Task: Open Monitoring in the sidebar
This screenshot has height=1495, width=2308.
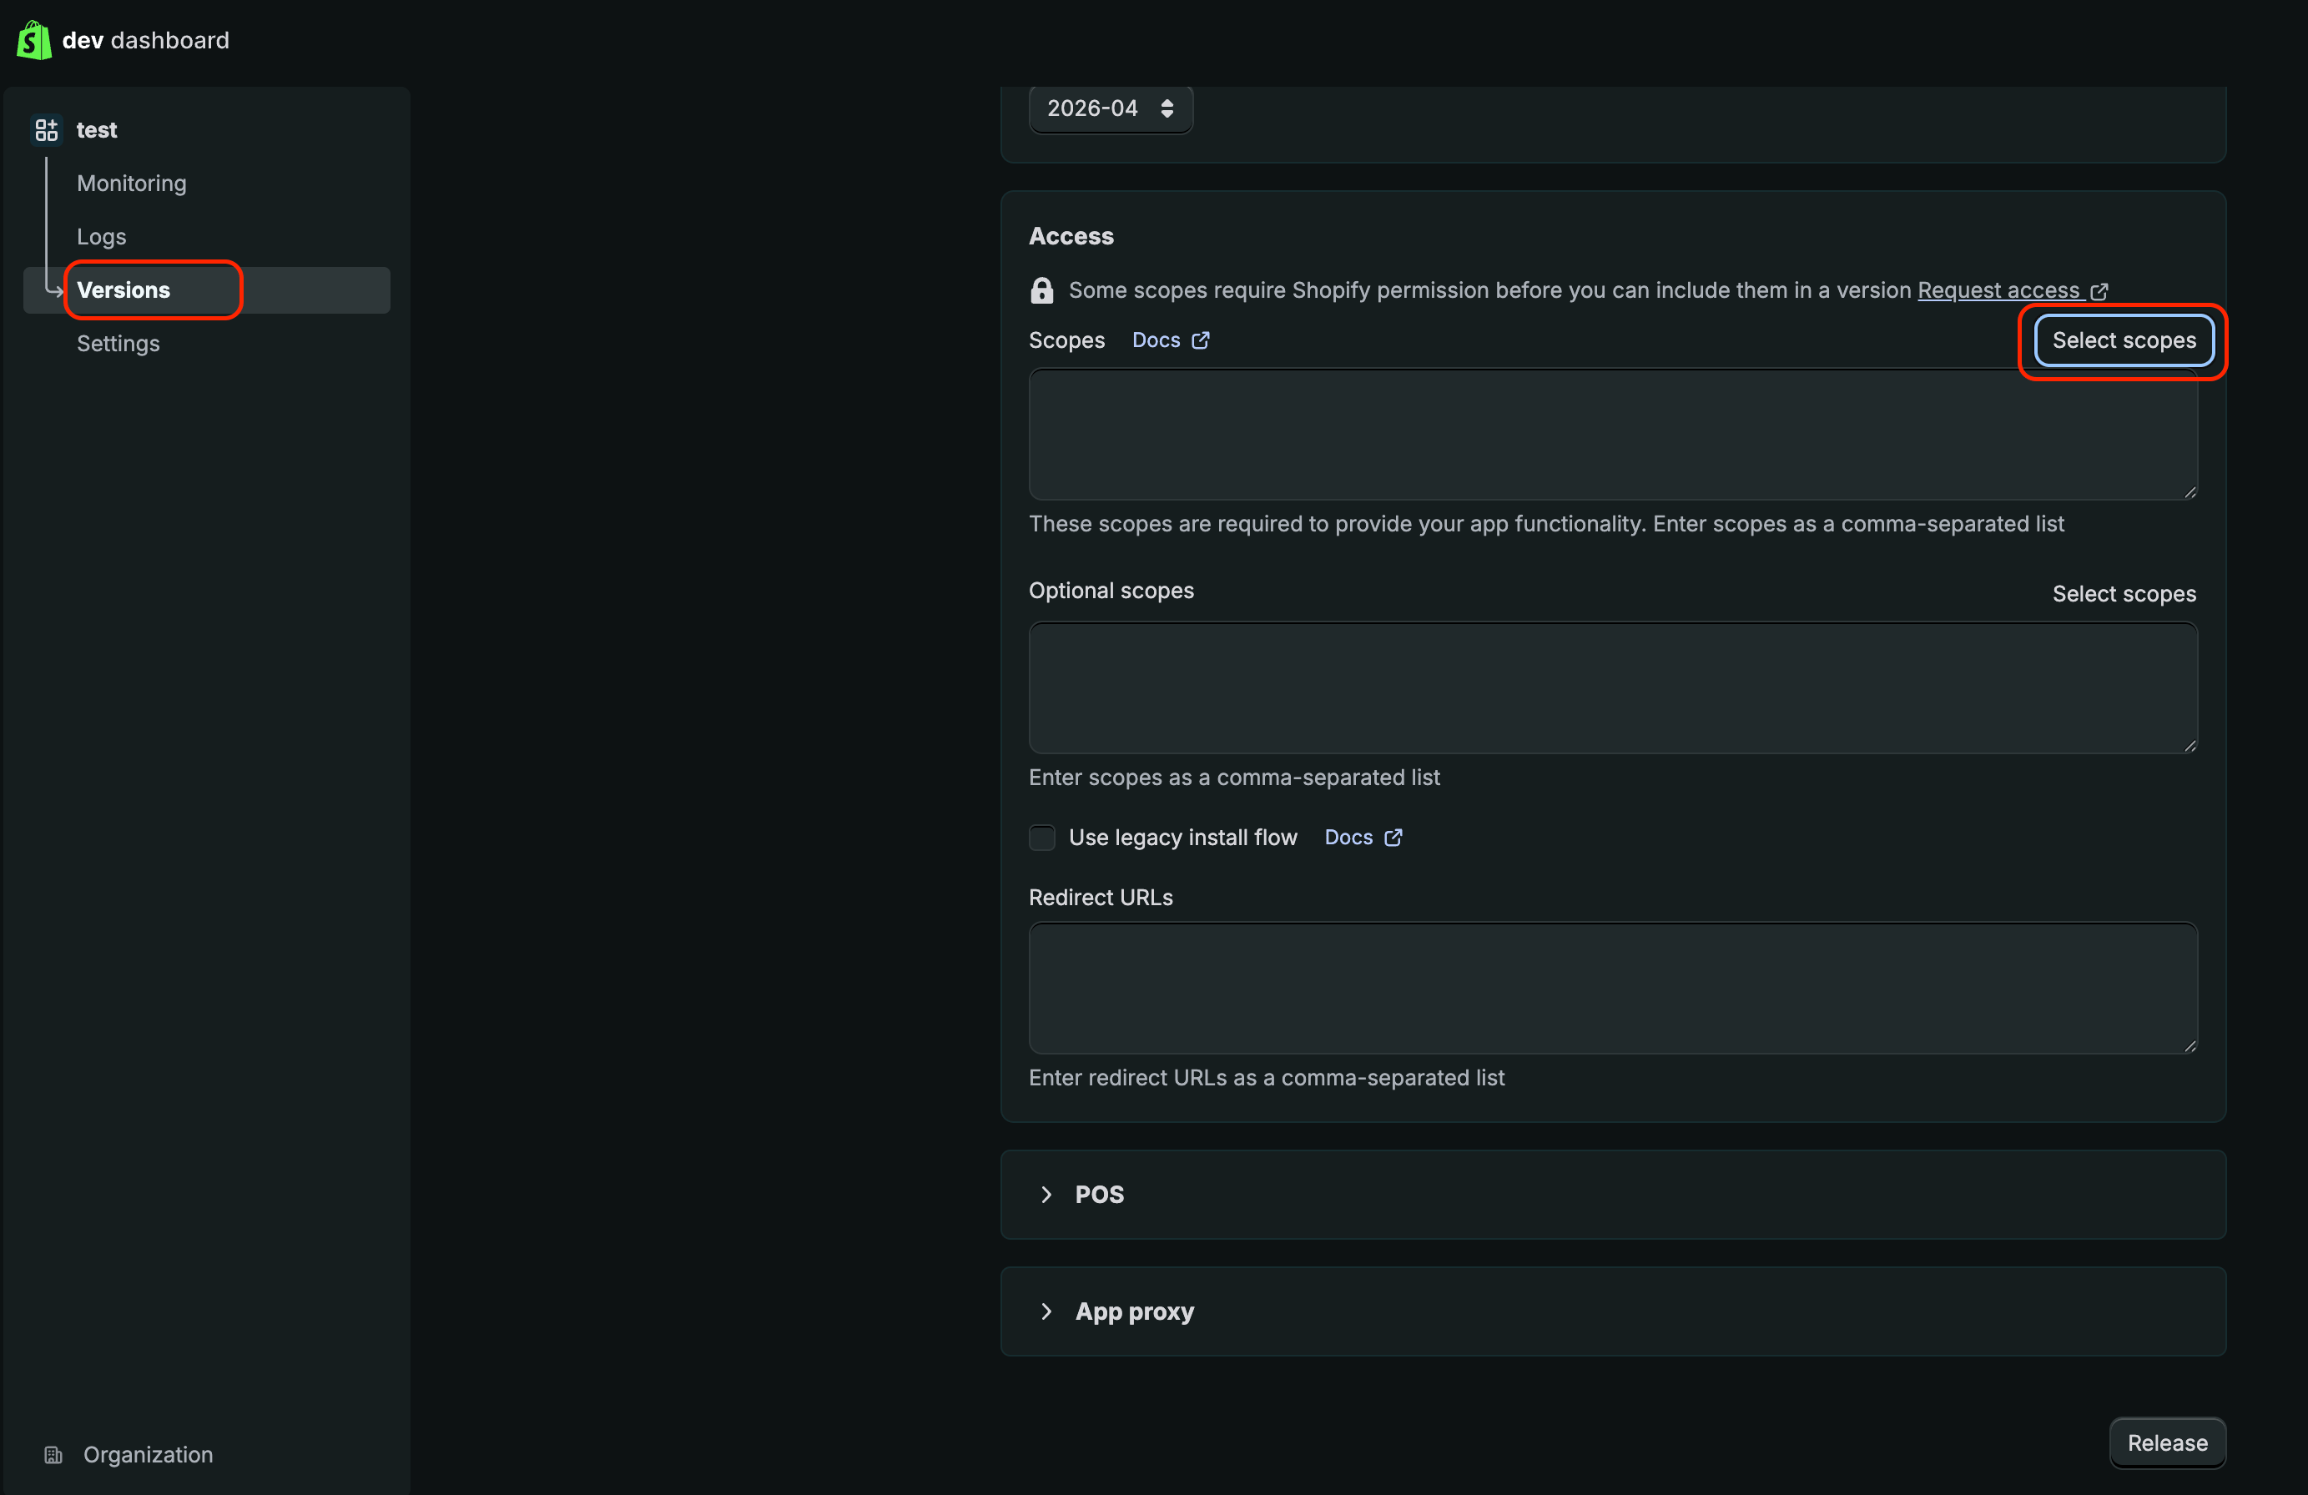Action: pyautogui.click(x=132, y=184)
